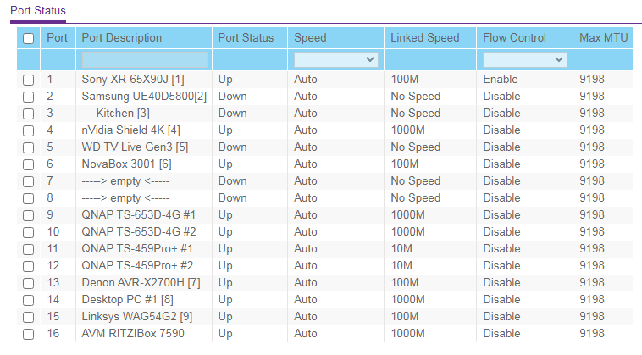Viewport: 642px width, 355px height.
Task: Select checkbox for port 7 empty row
Action: point(28,181)
